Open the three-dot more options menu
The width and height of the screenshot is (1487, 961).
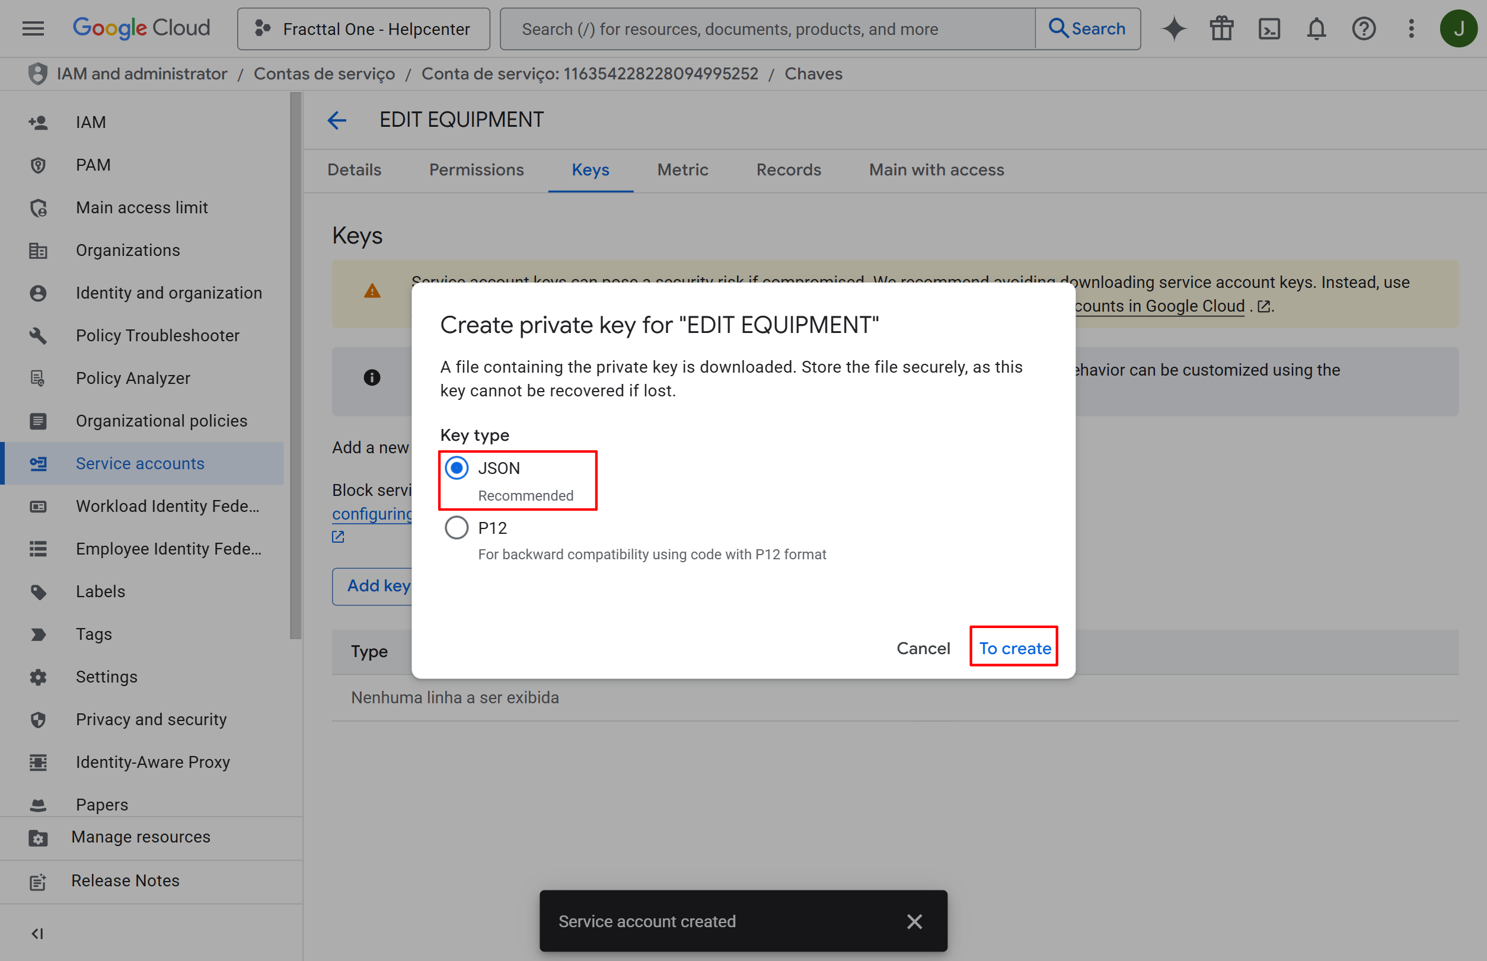point(1412,28)
